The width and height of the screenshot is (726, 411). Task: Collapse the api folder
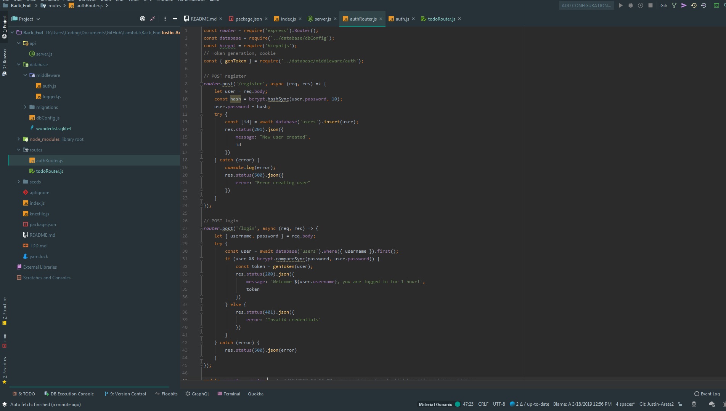coord(19,43)
